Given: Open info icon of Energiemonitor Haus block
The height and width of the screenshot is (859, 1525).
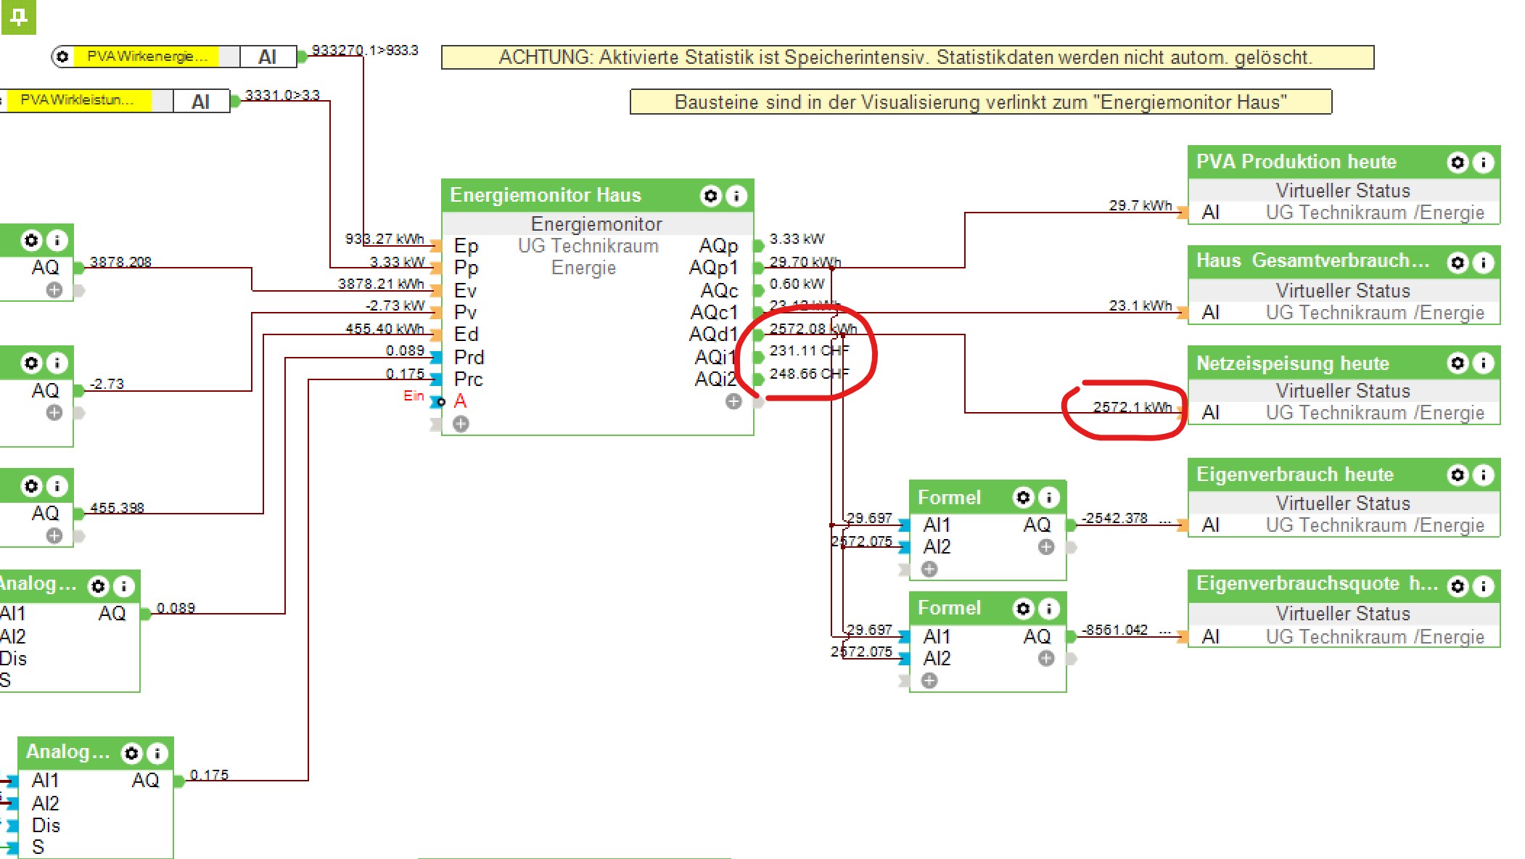Looking at the screenshot, I should 736,195.
